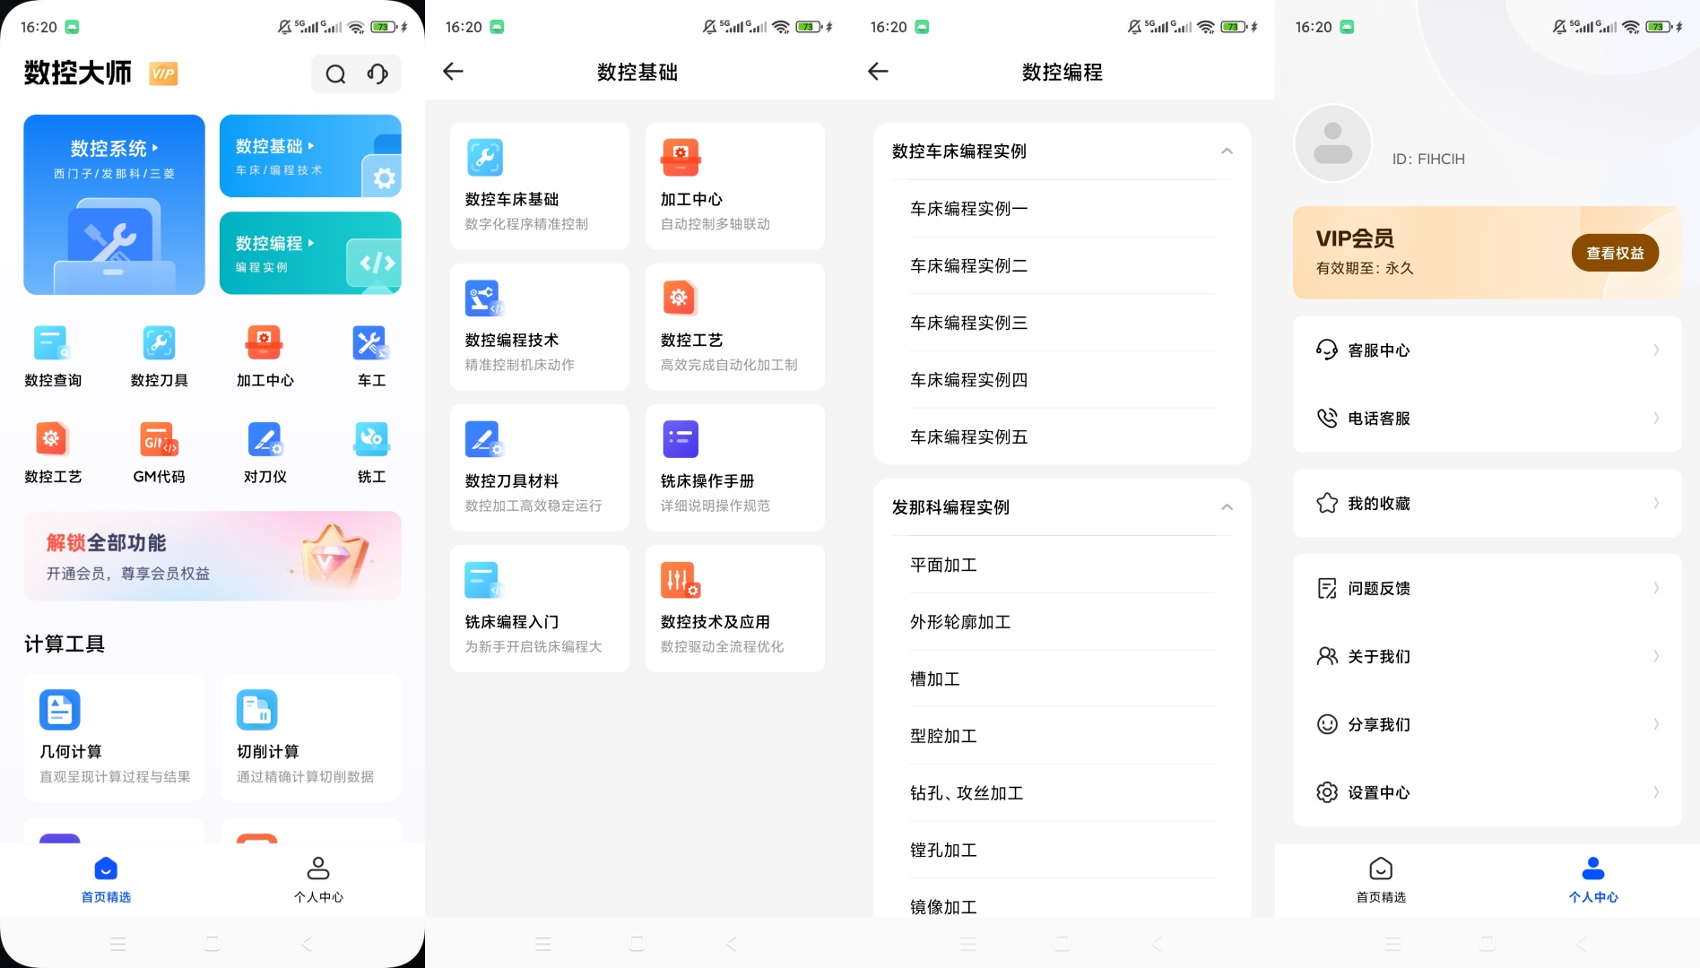The height and width of the screenshot is (968, 1700).
Task: Open 问题反馈 row
Action: tap(1487, 588)
